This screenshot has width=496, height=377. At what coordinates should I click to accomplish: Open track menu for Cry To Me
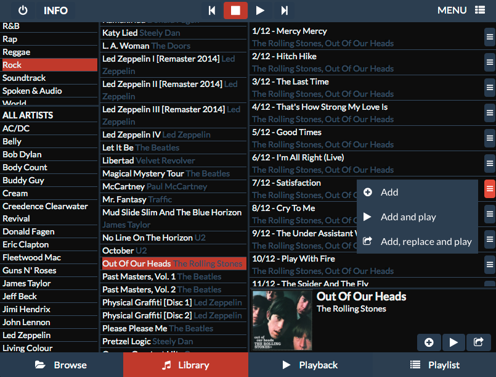(489, 214)
